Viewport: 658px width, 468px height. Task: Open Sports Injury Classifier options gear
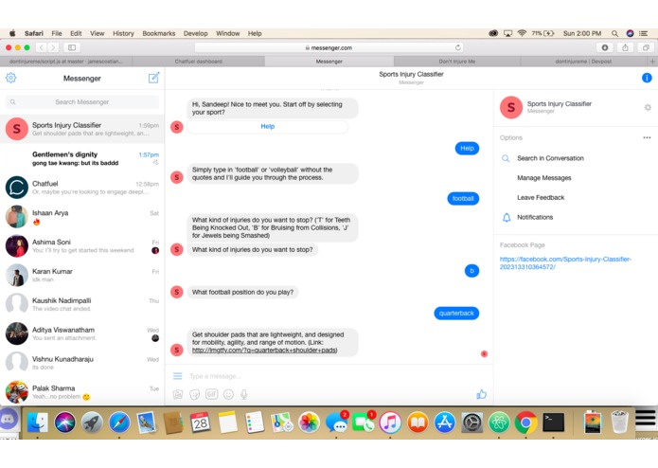tap(648, 108)
